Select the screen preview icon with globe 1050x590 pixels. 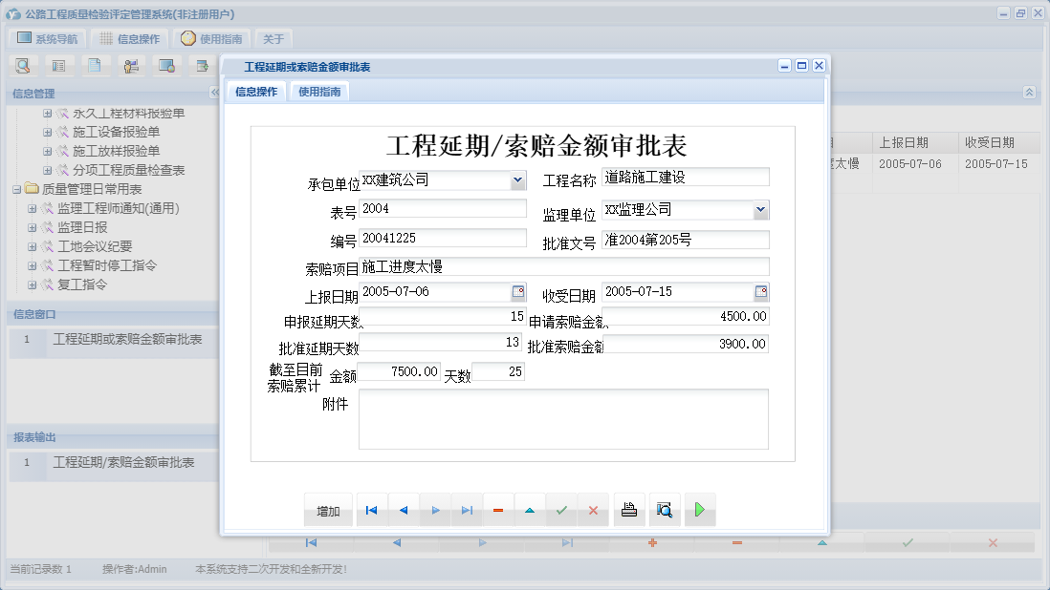[166, 65]
